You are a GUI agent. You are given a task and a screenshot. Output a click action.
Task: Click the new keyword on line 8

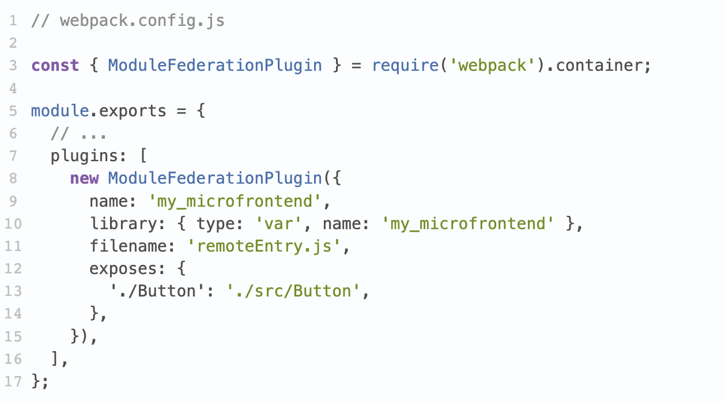pos(85,179)
